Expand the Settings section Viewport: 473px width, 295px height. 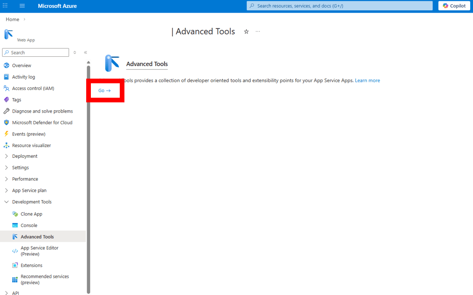[x=20, y=168]
